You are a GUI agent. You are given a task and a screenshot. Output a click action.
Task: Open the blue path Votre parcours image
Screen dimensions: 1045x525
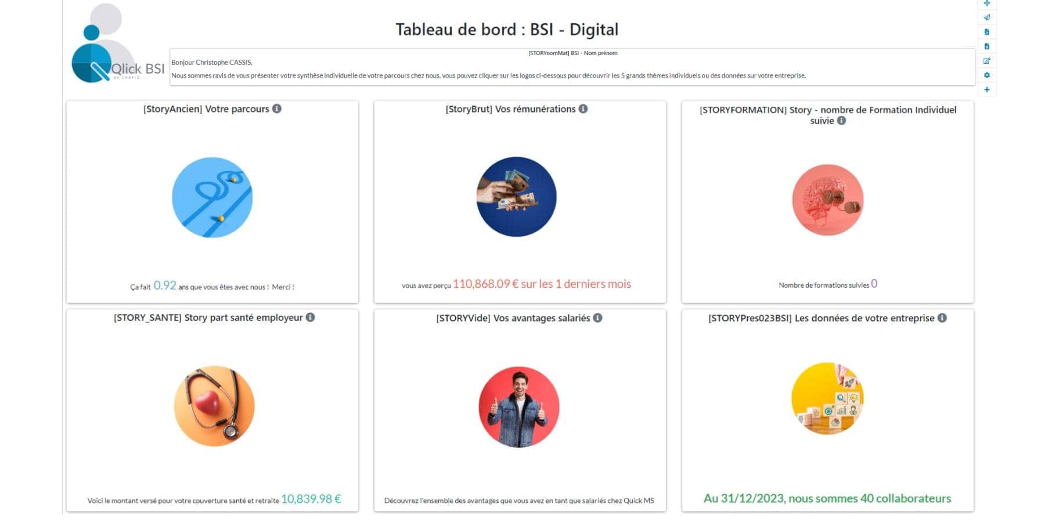212,197
